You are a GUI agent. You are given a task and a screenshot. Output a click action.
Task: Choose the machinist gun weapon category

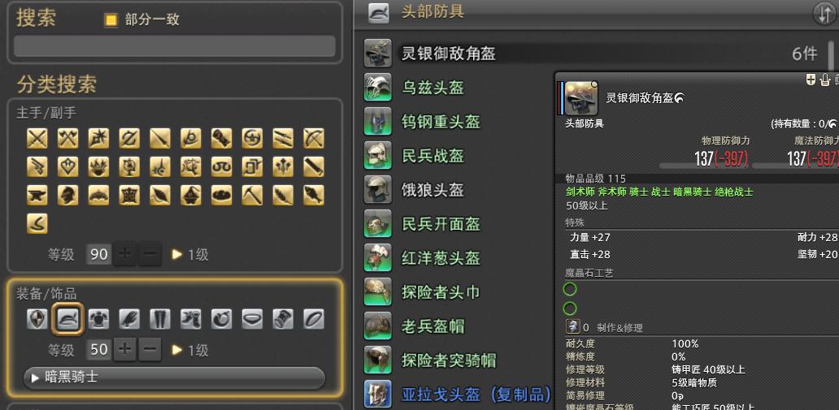click(x=37, y=166)
